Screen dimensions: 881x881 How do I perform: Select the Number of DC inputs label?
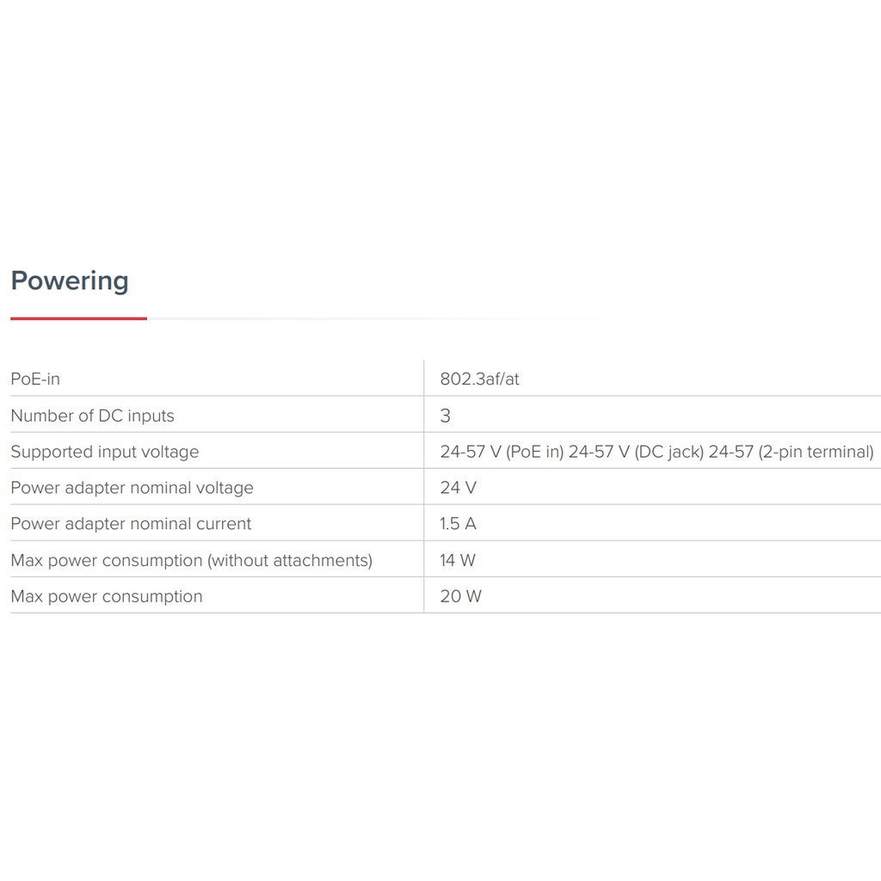tap(92, 416)
